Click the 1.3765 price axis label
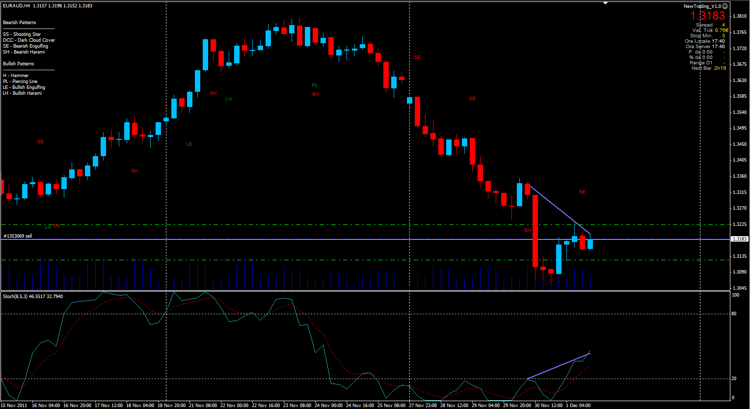This screenshot has height=409, width=750. point(740,32)
